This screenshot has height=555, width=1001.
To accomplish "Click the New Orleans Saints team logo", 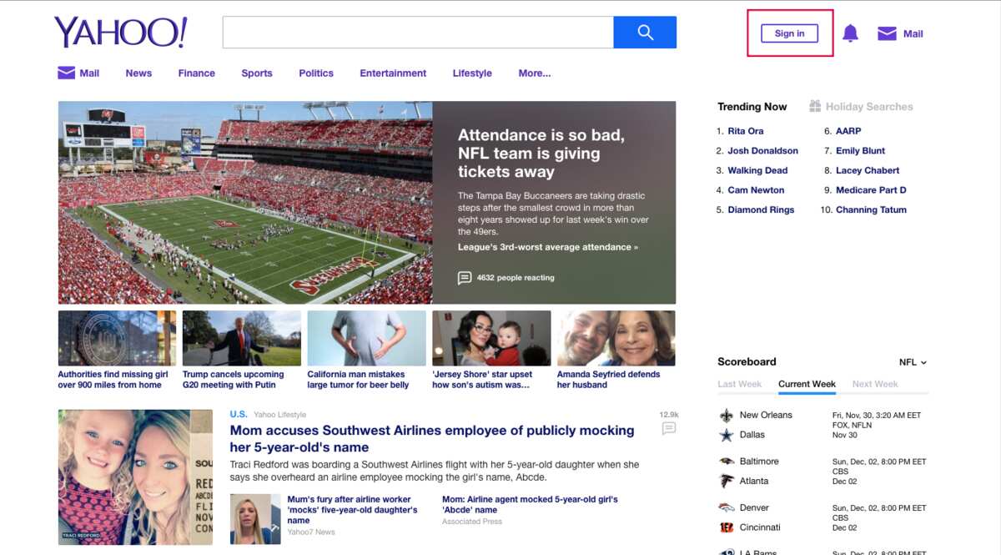I will pos(727,416).
